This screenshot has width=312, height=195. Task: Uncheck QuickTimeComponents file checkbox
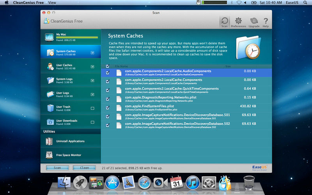(108, 90)
